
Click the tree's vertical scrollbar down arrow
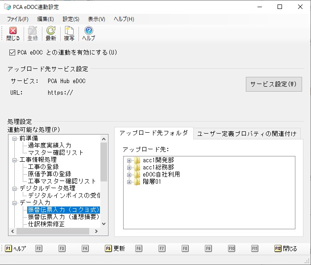(x=104, y=224)
